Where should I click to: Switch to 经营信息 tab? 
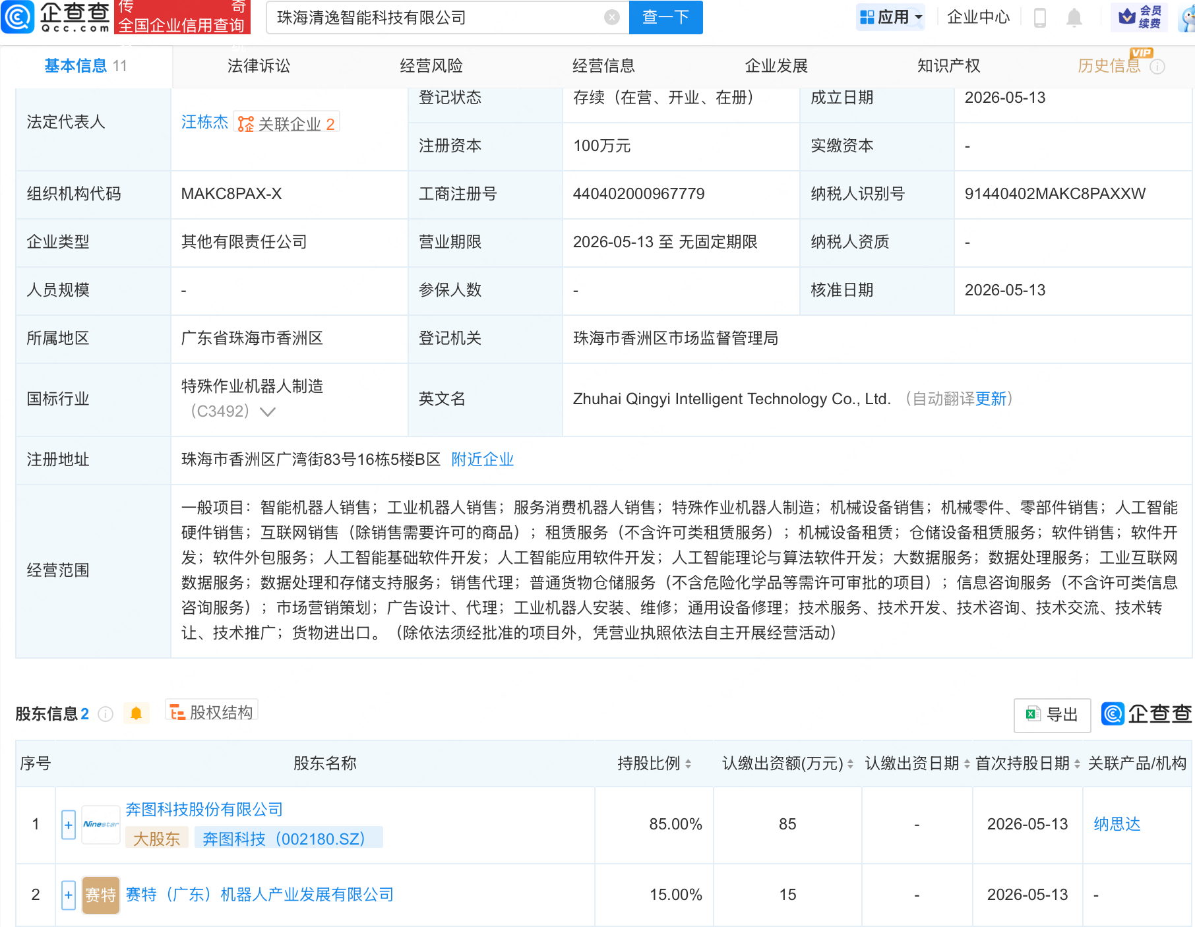603,66
